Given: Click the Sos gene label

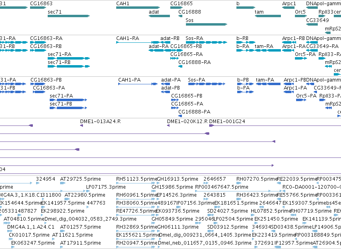Looking at the screenshot, I should click(x=190, y=20).
